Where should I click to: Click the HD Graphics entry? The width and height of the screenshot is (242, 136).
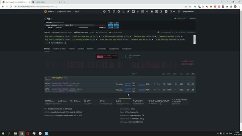pos(57,78)
